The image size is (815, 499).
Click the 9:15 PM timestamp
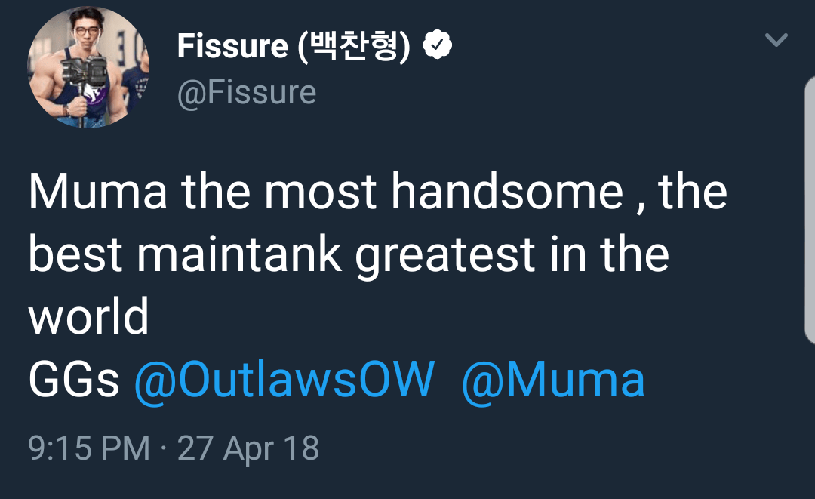[x=89, y=448]
